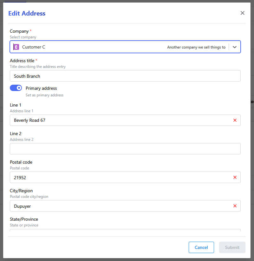Image resolution: width=254 pixels, height=261 pixels.
Task: Click the State/Province input field
Action: click(125, 232)
